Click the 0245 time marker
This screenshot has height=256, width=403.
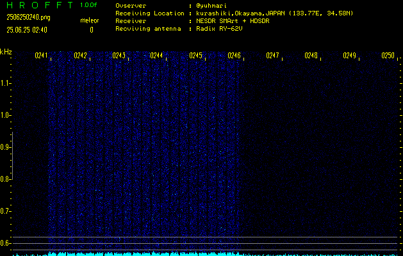[195, 56]
